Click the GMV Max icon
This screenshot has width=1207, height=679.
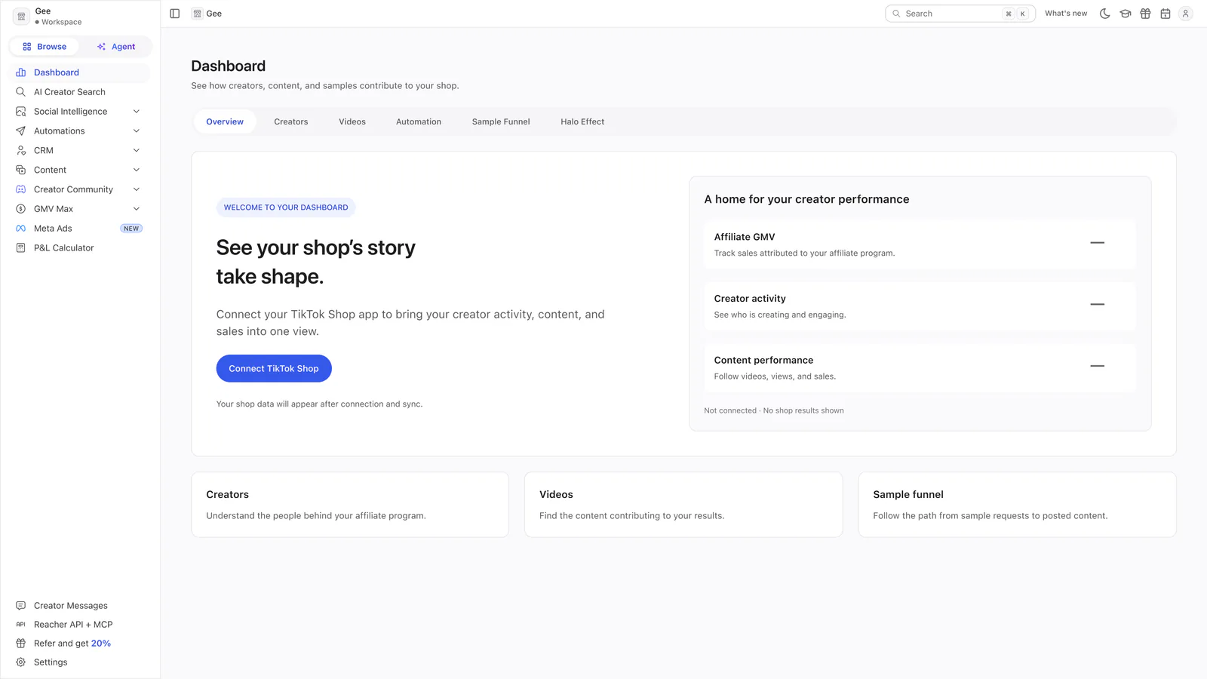[21, 209]
